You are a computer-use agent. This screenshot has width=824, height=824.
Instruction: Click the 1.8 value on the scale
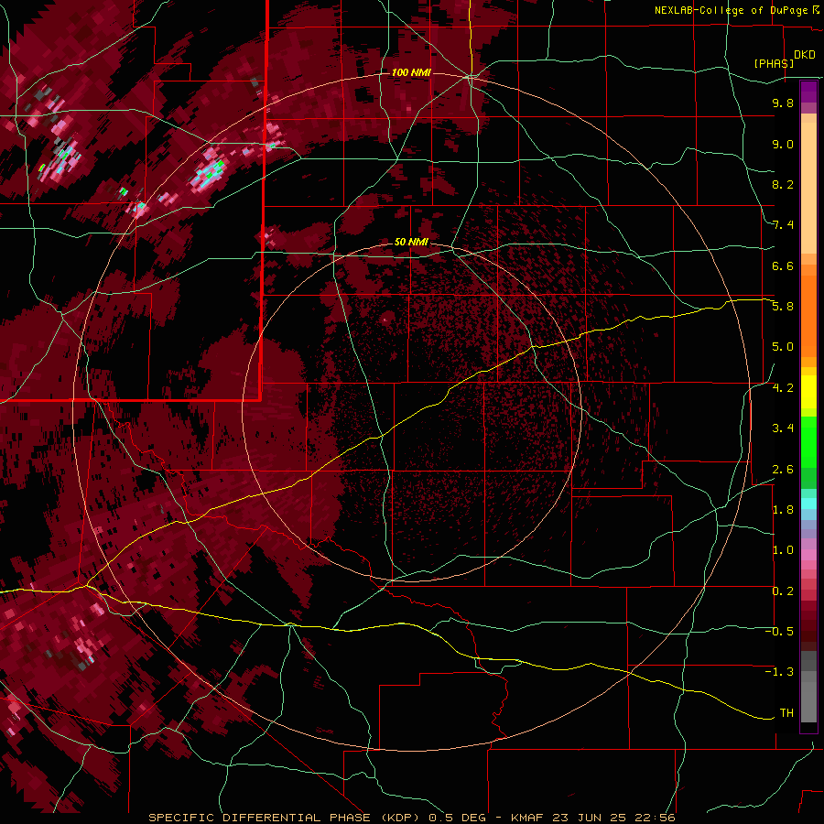click(783, 509)
